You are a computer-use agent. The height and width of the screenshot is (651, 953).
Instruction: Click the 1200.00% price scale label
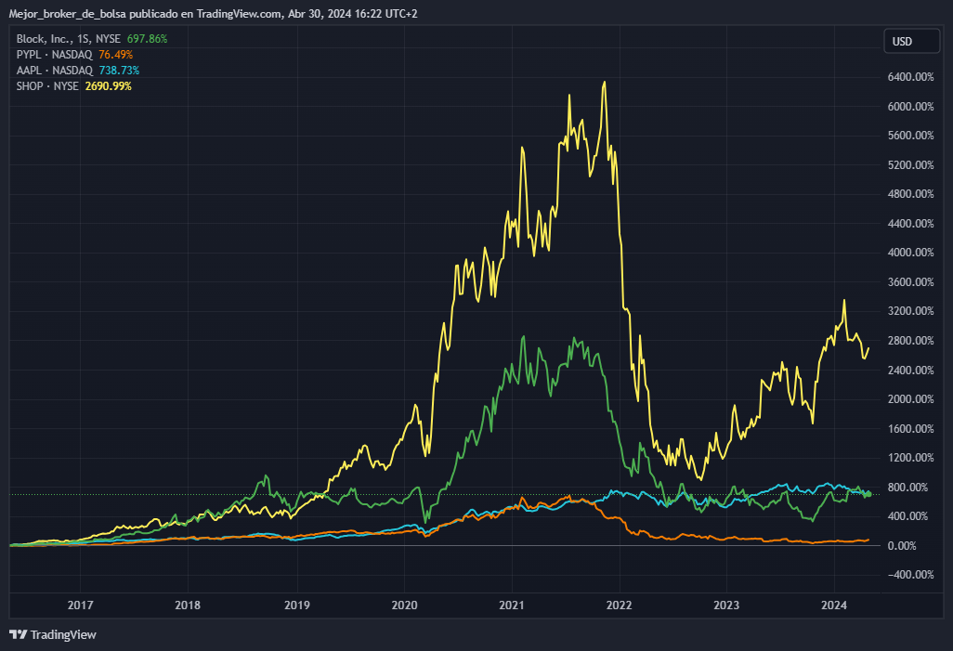[910, 458]
